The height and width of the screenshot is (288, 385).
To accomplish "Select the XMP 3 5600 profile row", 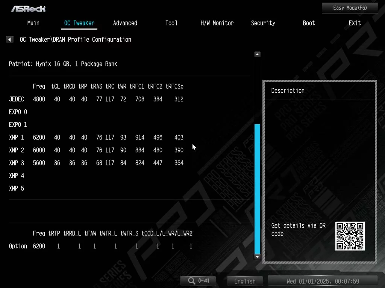I will (96, 163).
